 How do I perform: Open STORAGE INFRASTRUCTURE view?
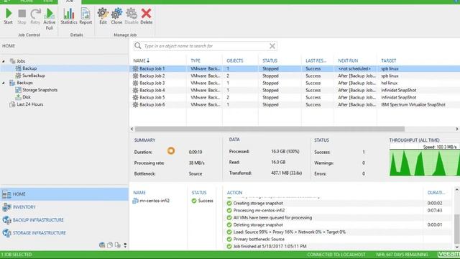[64, 233]
